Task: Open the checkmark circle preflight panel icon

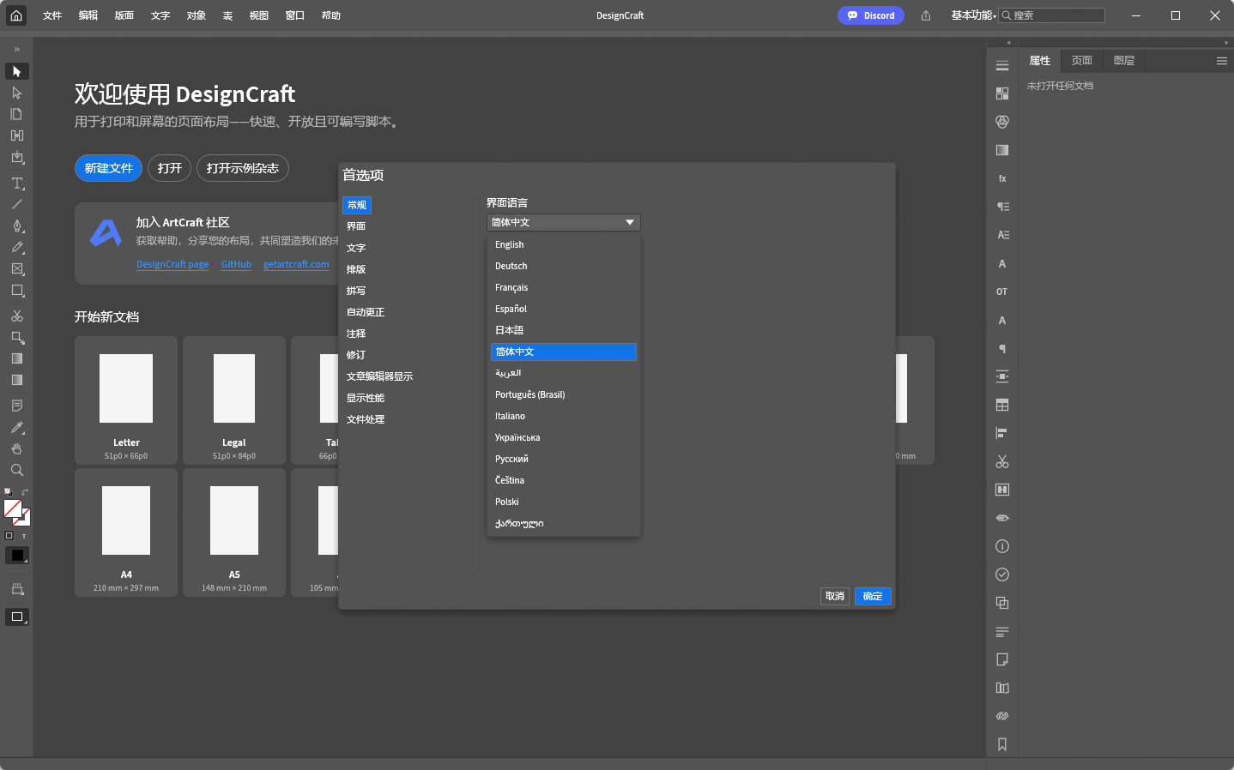Action: (1002, 574)
